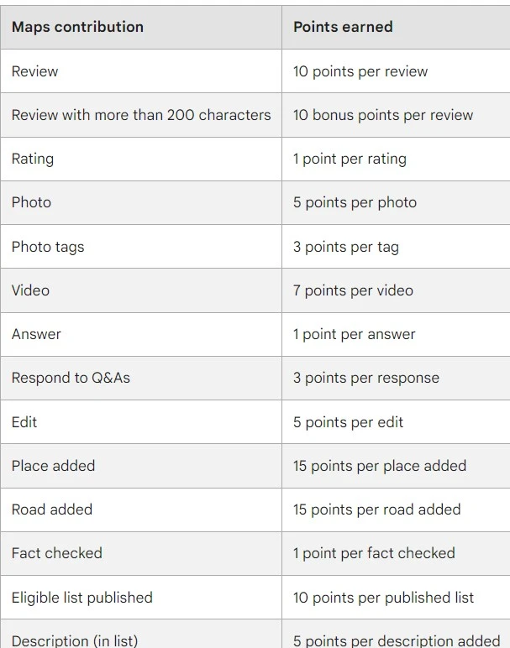510x648 pixels.
Task: Select the 'Photo' contribution cell
Action: [x=141, y=202]
